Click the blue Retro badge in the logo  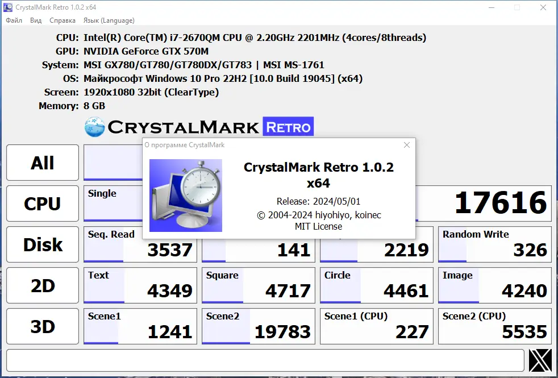[288, 126]
